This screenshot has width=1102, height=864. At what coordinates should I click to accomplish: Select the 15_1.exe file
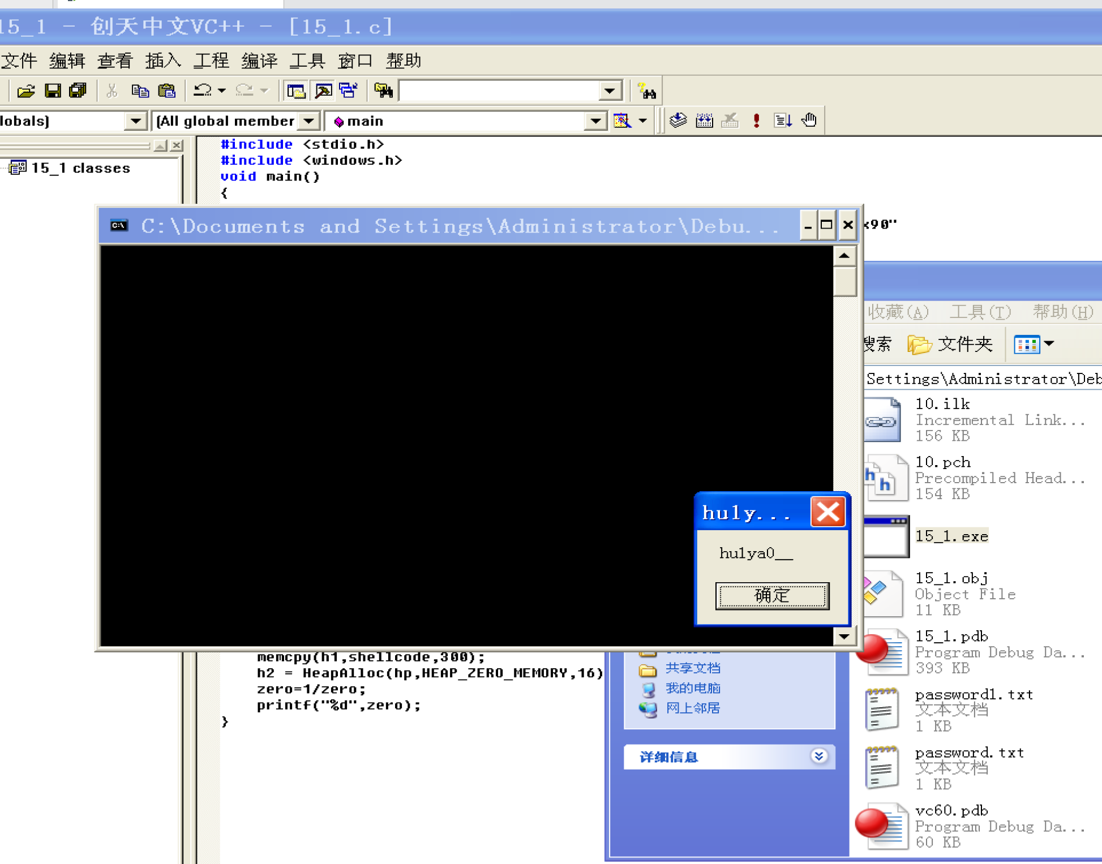pyautogui.click(x=951, y=536)
